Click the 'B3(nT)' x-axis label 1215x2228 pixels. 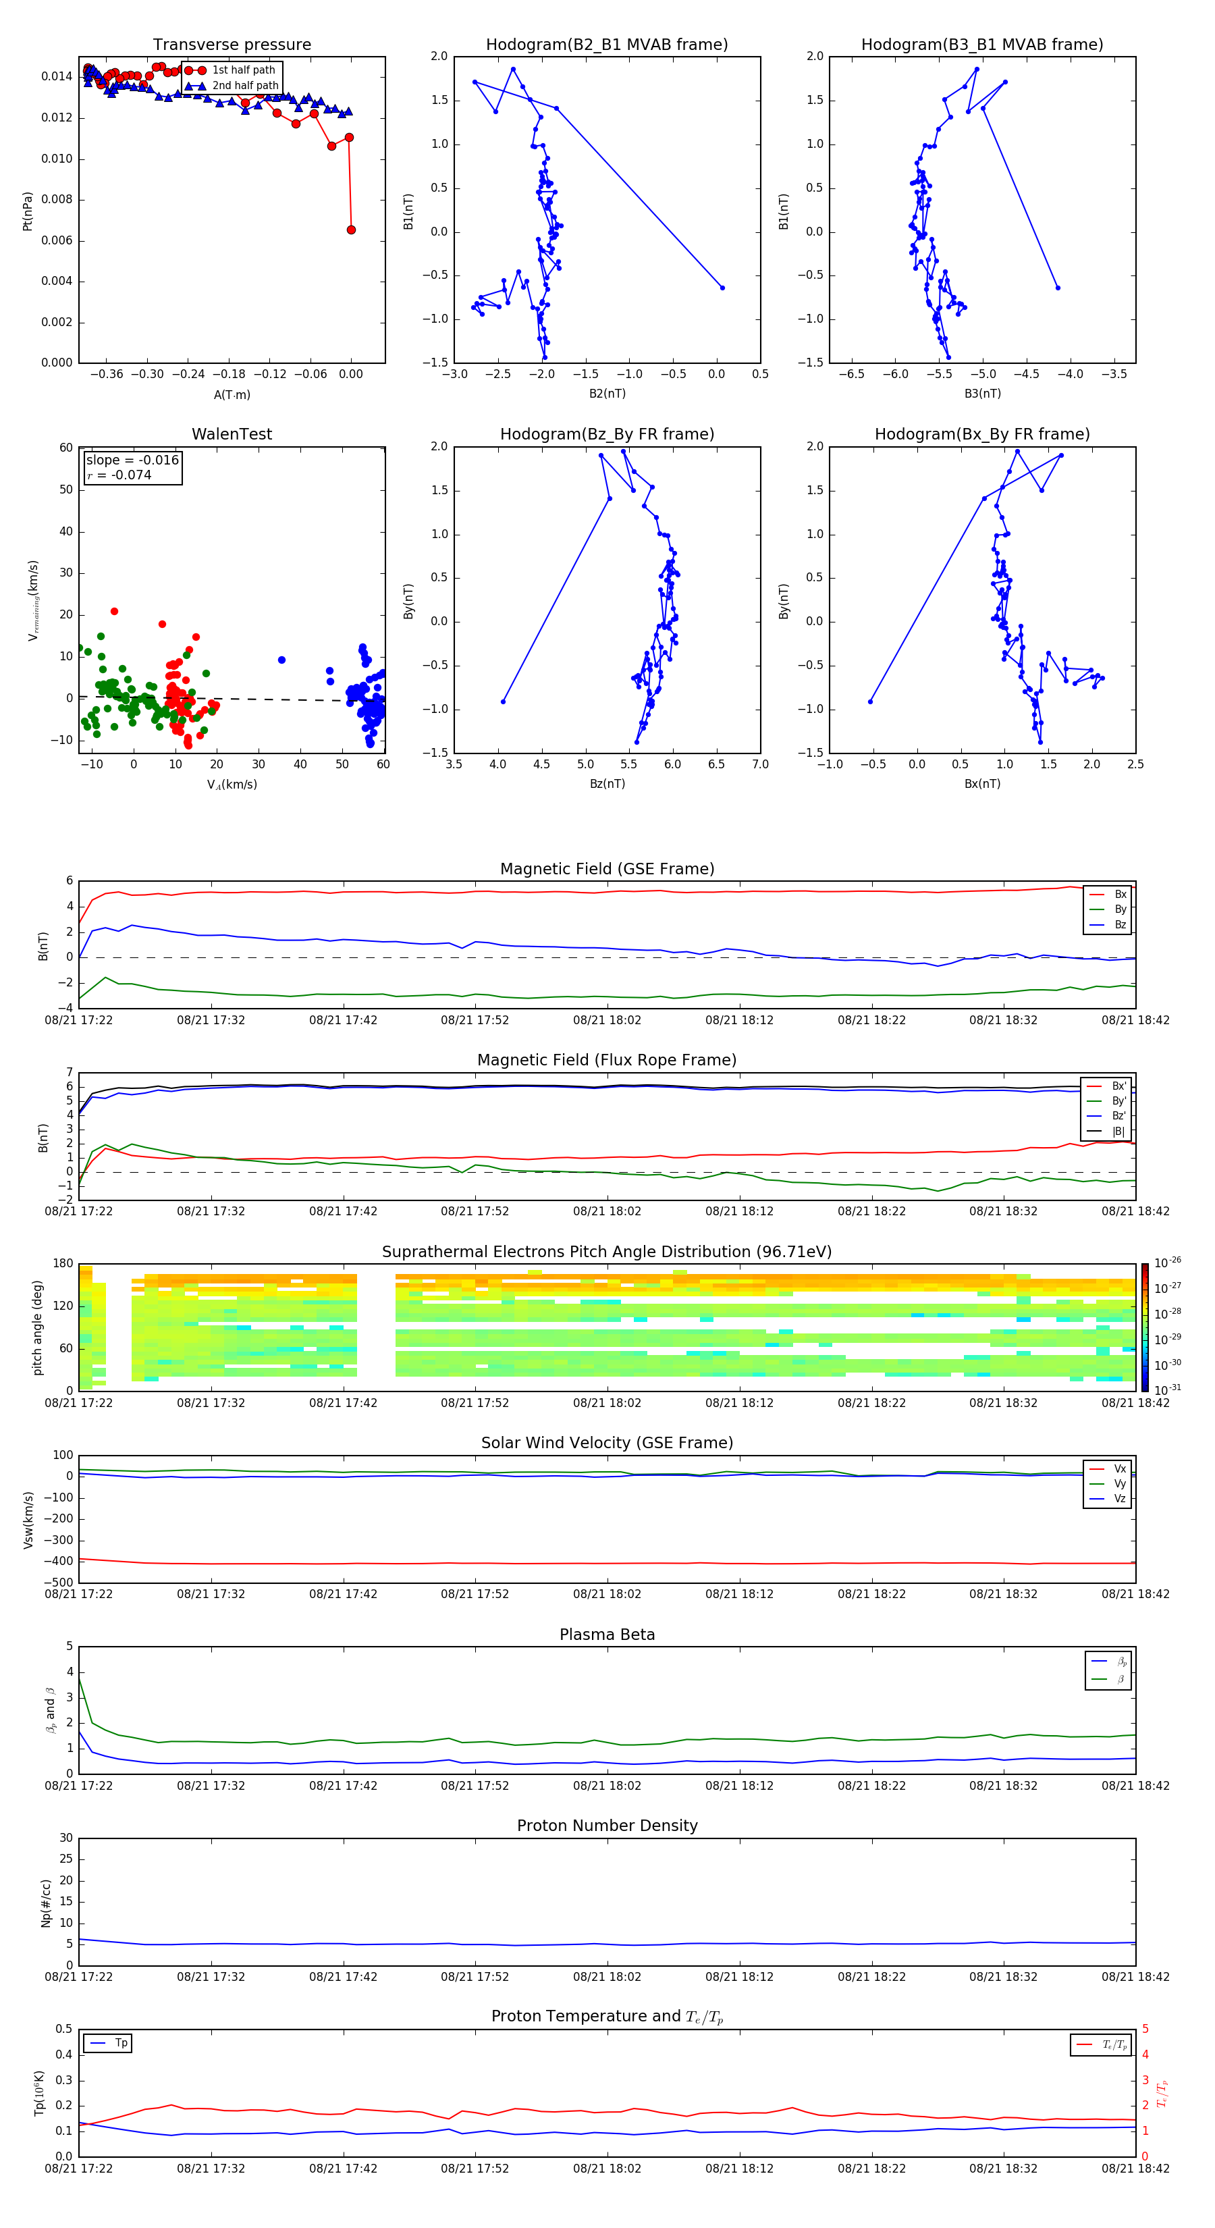982,394
